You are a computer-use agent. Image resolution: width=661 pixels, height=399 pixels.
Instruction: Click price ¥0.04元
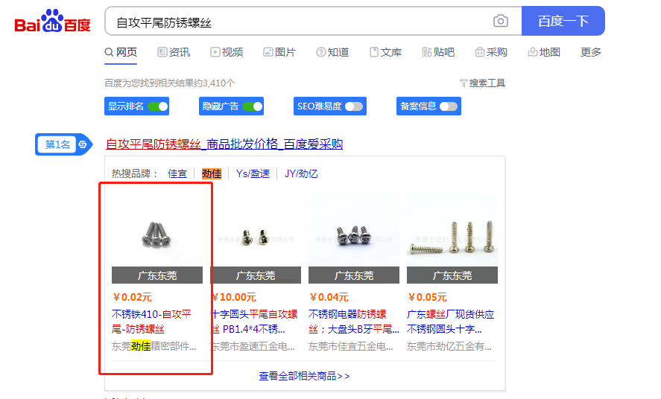pos(329,297)
